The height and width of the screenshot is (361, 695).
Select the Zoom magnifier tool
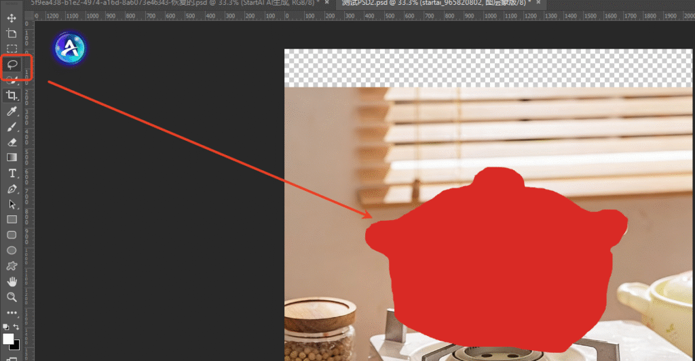(12, 297)
